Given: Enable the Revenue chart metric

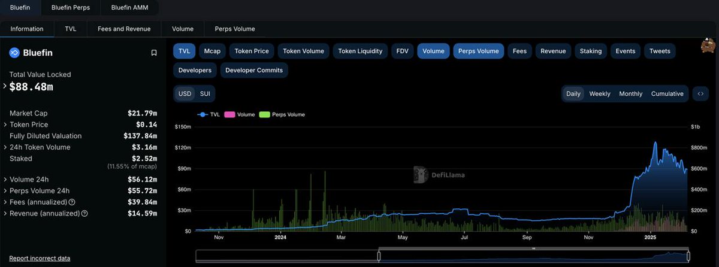Looking at the screenshot, I should click(x=553, y=51).
